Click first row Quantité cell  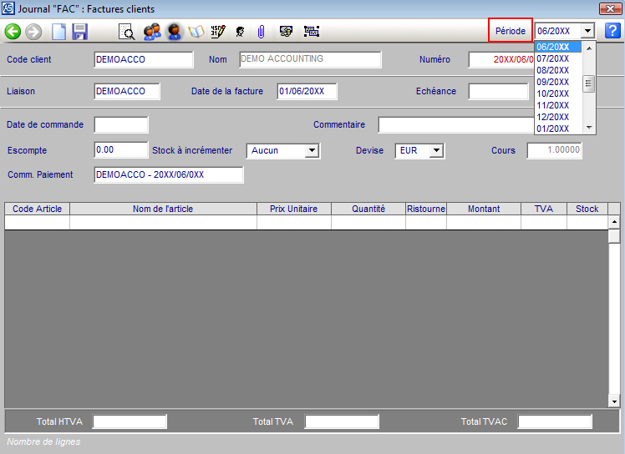368,222
